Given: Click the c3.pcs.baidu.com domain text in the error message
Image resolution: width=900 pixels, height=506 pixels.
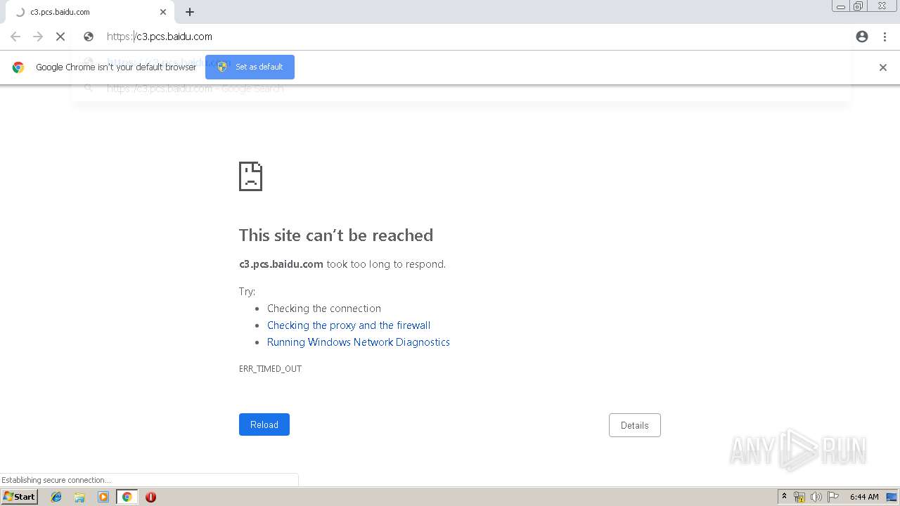Looking at the screenshot, I should 281,264.
